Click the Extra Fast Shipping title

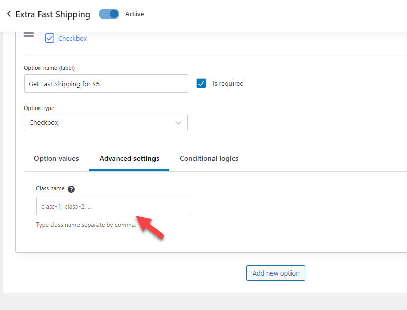(53, 14)
